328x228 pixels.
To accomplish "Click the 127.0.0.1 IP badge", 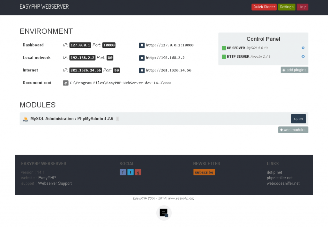I will point(80,45).
